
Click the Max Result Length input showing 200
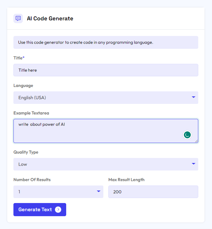click(x=153, y=192)
